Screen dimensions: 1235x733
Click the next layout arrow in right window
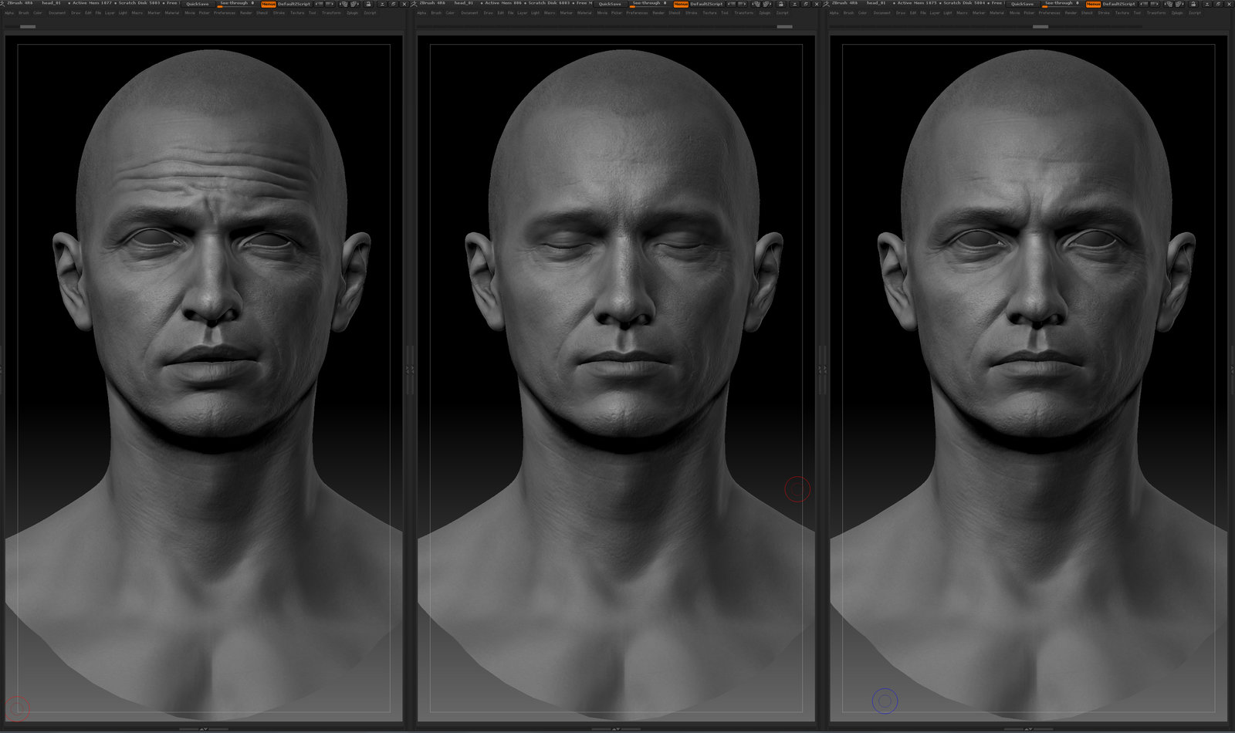(1155, 4)
